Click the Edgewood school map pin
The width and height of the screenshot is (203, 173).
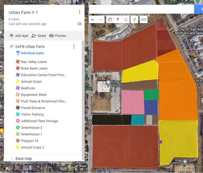coord(108,83)
